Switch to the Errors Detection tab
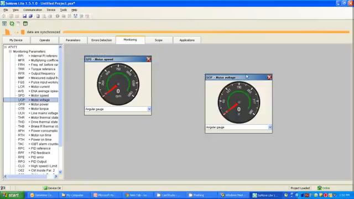Screen dimensions: 354x199 pyautogui.click(x=101, y=40)
